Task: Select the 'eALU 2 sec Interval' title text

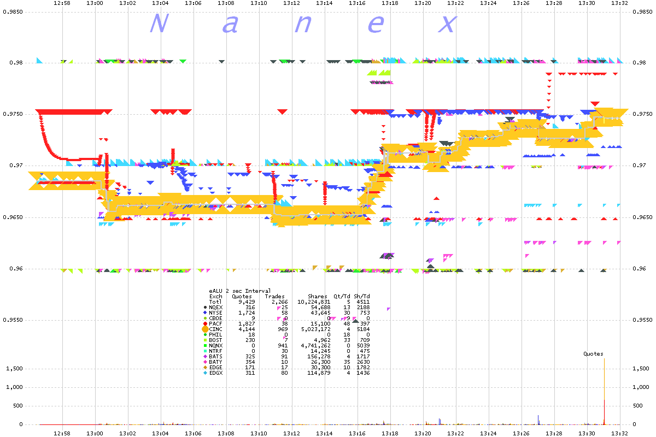Action: pyautogui.click(x=240, y=291)
